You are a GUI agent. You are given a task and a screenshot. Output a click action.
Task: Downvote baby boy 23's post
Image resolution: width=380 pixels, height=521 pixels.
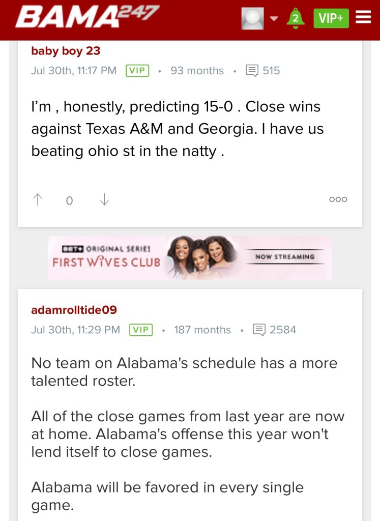(104, 200)
